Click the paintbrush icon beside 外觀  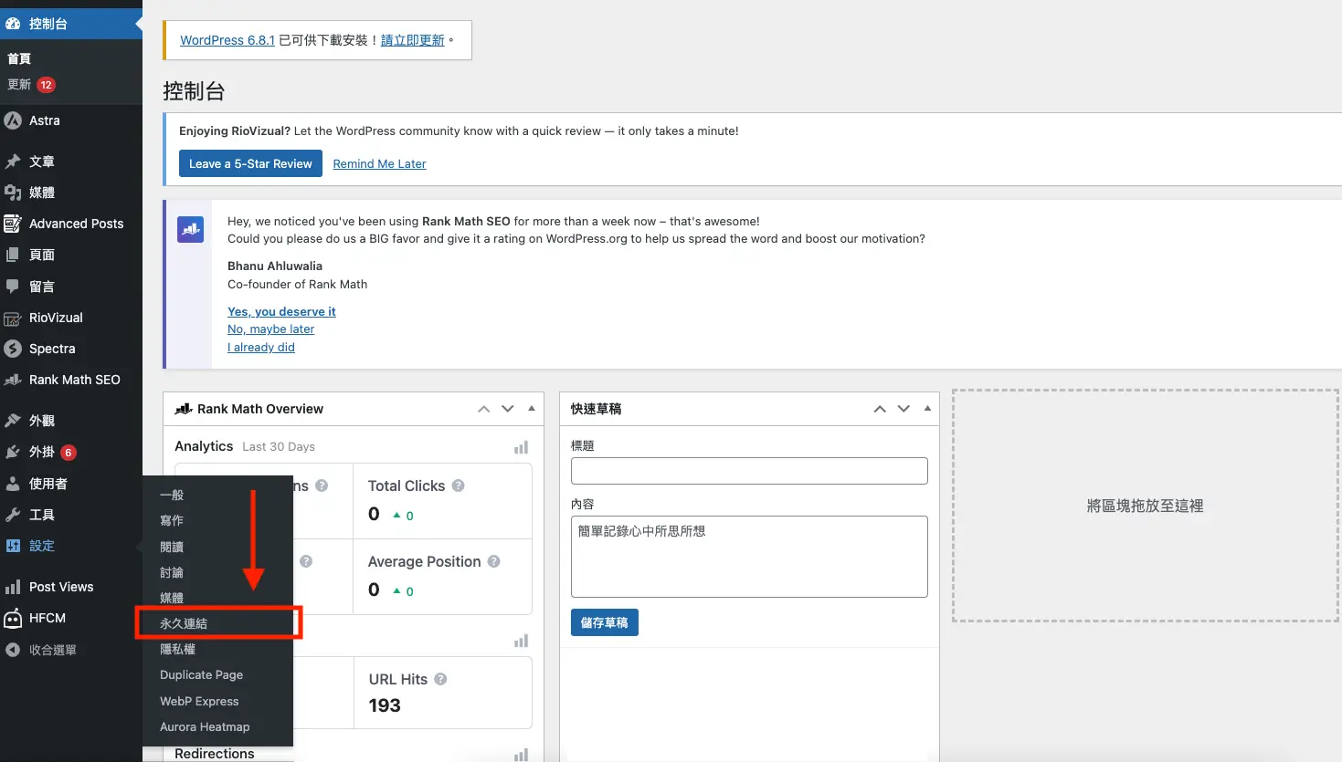coord(13,421)
